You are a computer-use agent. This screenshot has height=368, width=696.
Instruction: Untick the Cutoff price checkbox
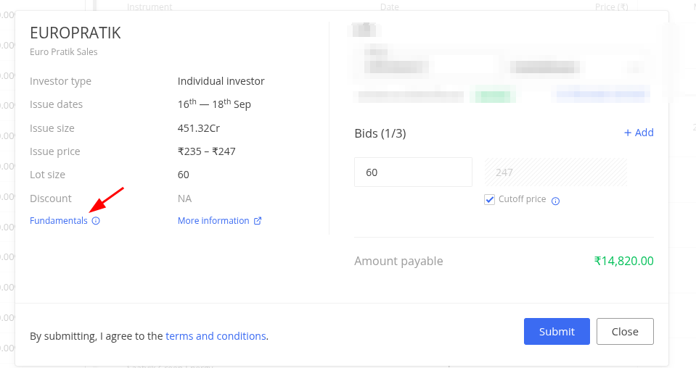(490, 199)
